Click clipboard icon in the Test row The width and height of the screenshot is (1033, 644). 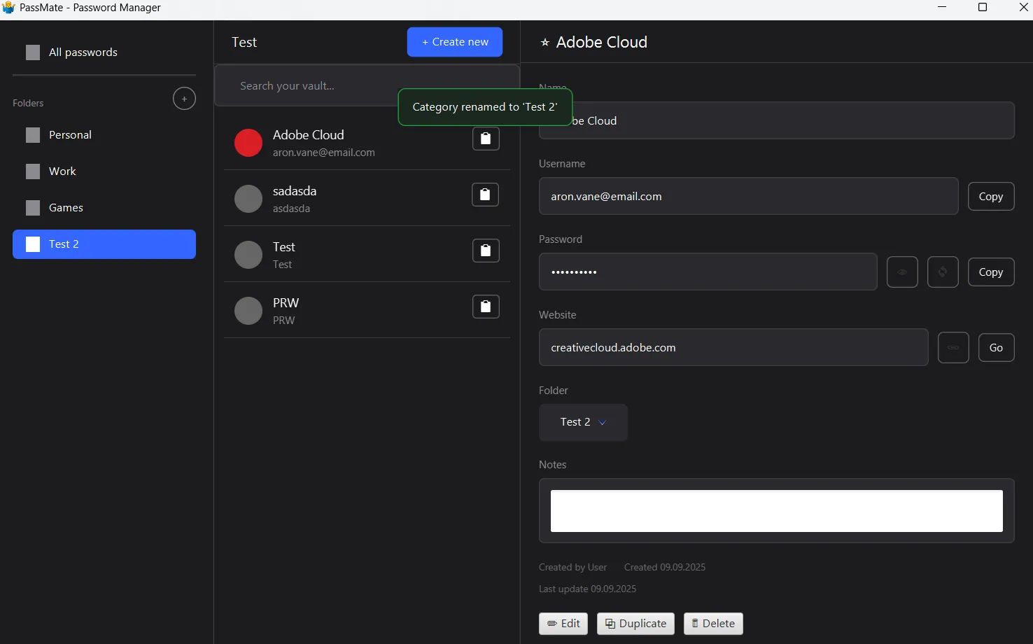(x=486, y=251)
